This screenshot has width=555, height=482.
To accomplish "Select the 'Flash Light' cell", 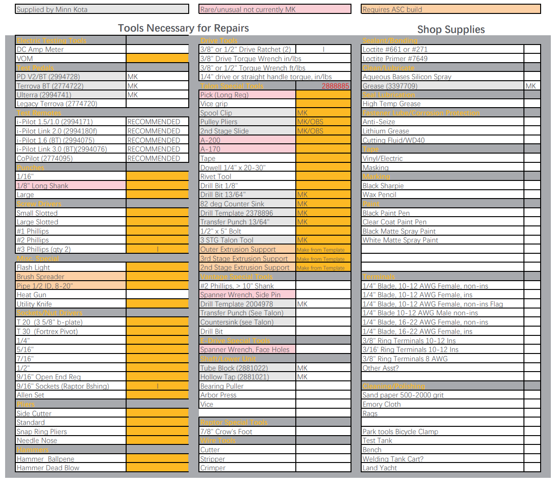I will 71,267.
